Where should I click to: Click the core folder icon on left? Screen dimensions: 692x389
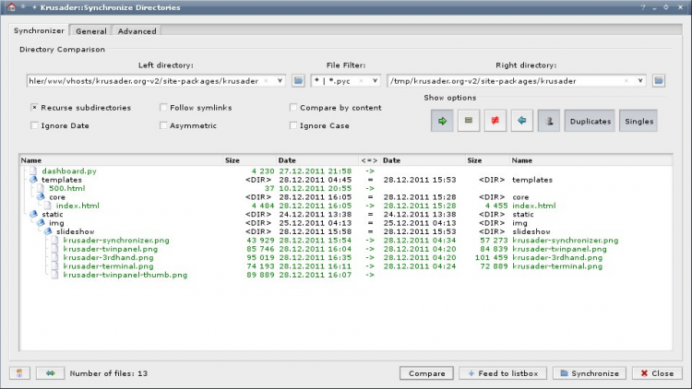41,196
